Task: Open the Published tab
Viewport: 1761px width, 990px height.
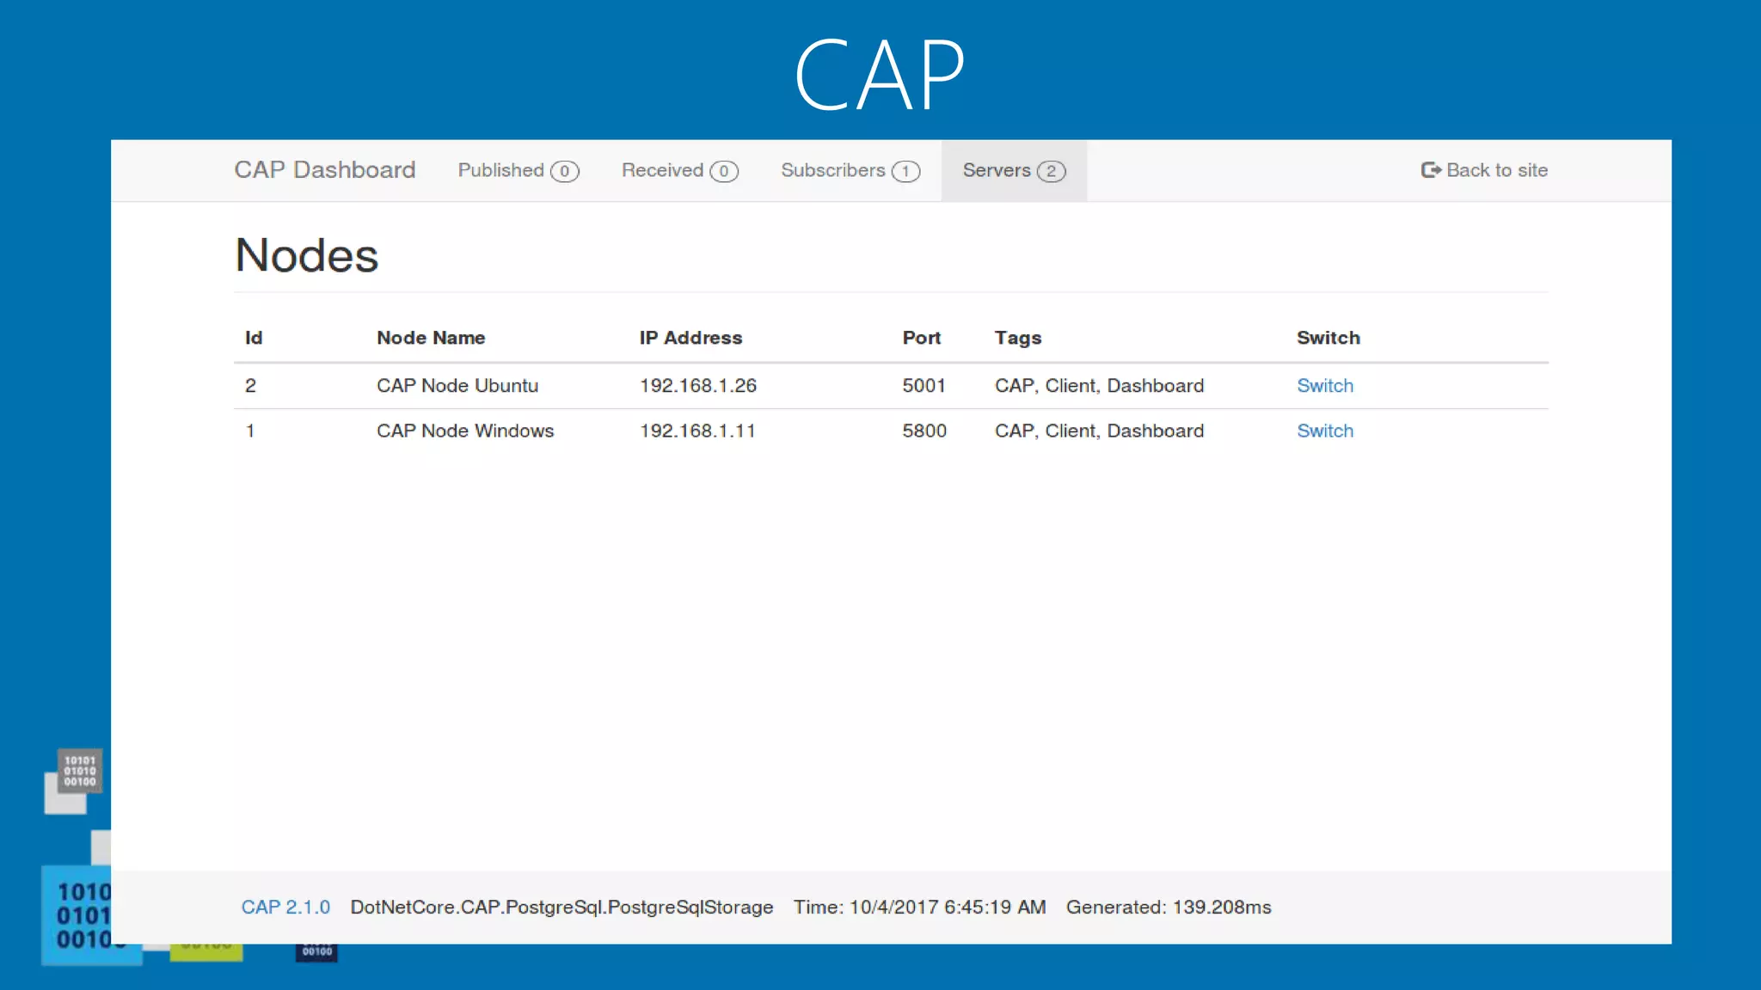Action: 500,170
